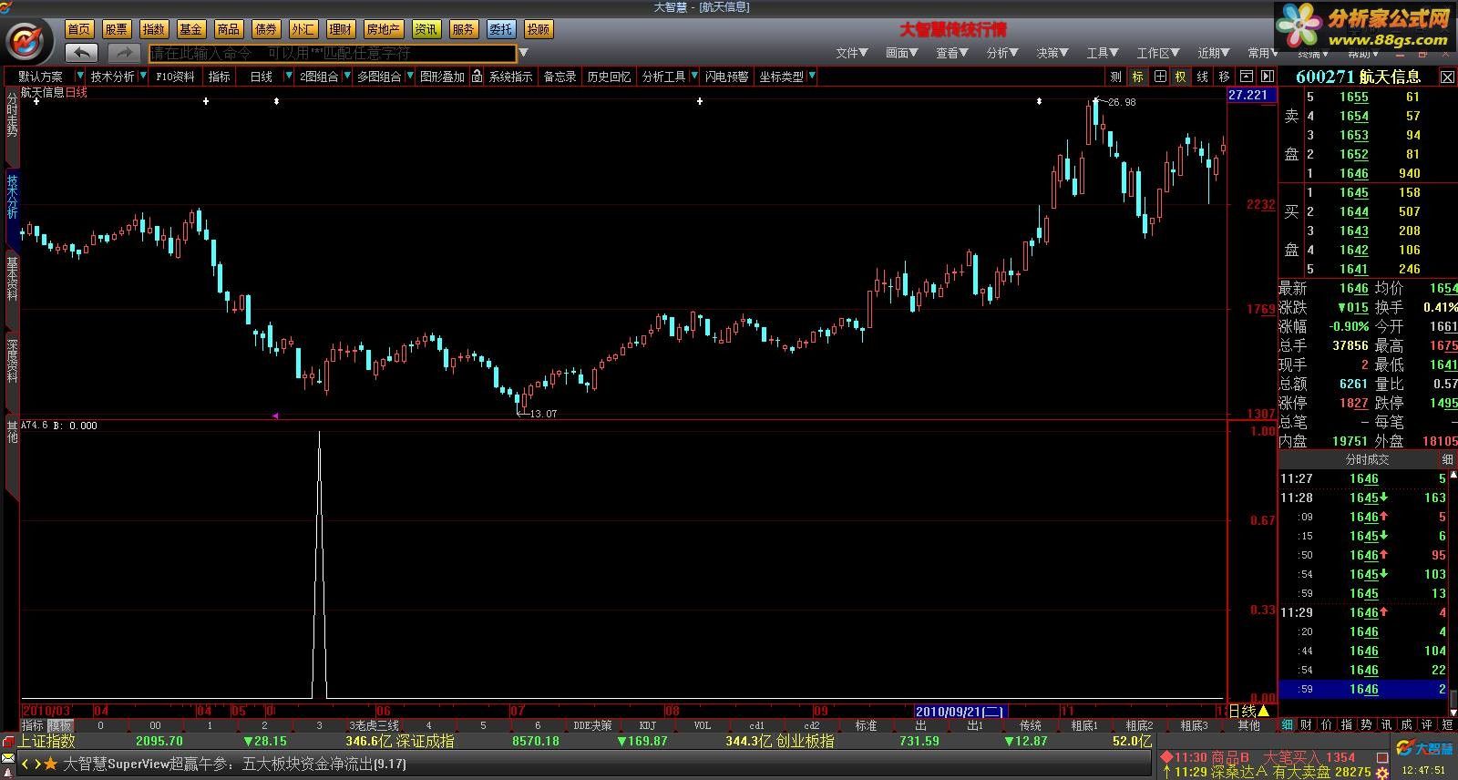Open the 工具 tools menu
The width and height of the screenshot is (1458, 780).
1102,53
